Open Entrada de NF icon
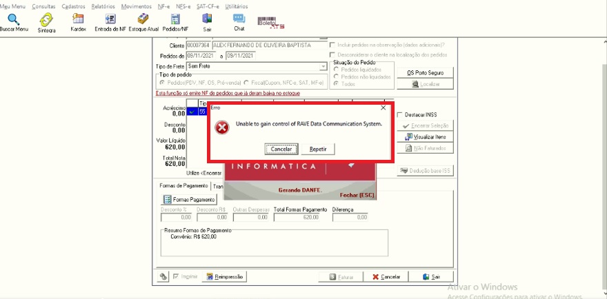The image size is (607, 299). click(110, 20)
